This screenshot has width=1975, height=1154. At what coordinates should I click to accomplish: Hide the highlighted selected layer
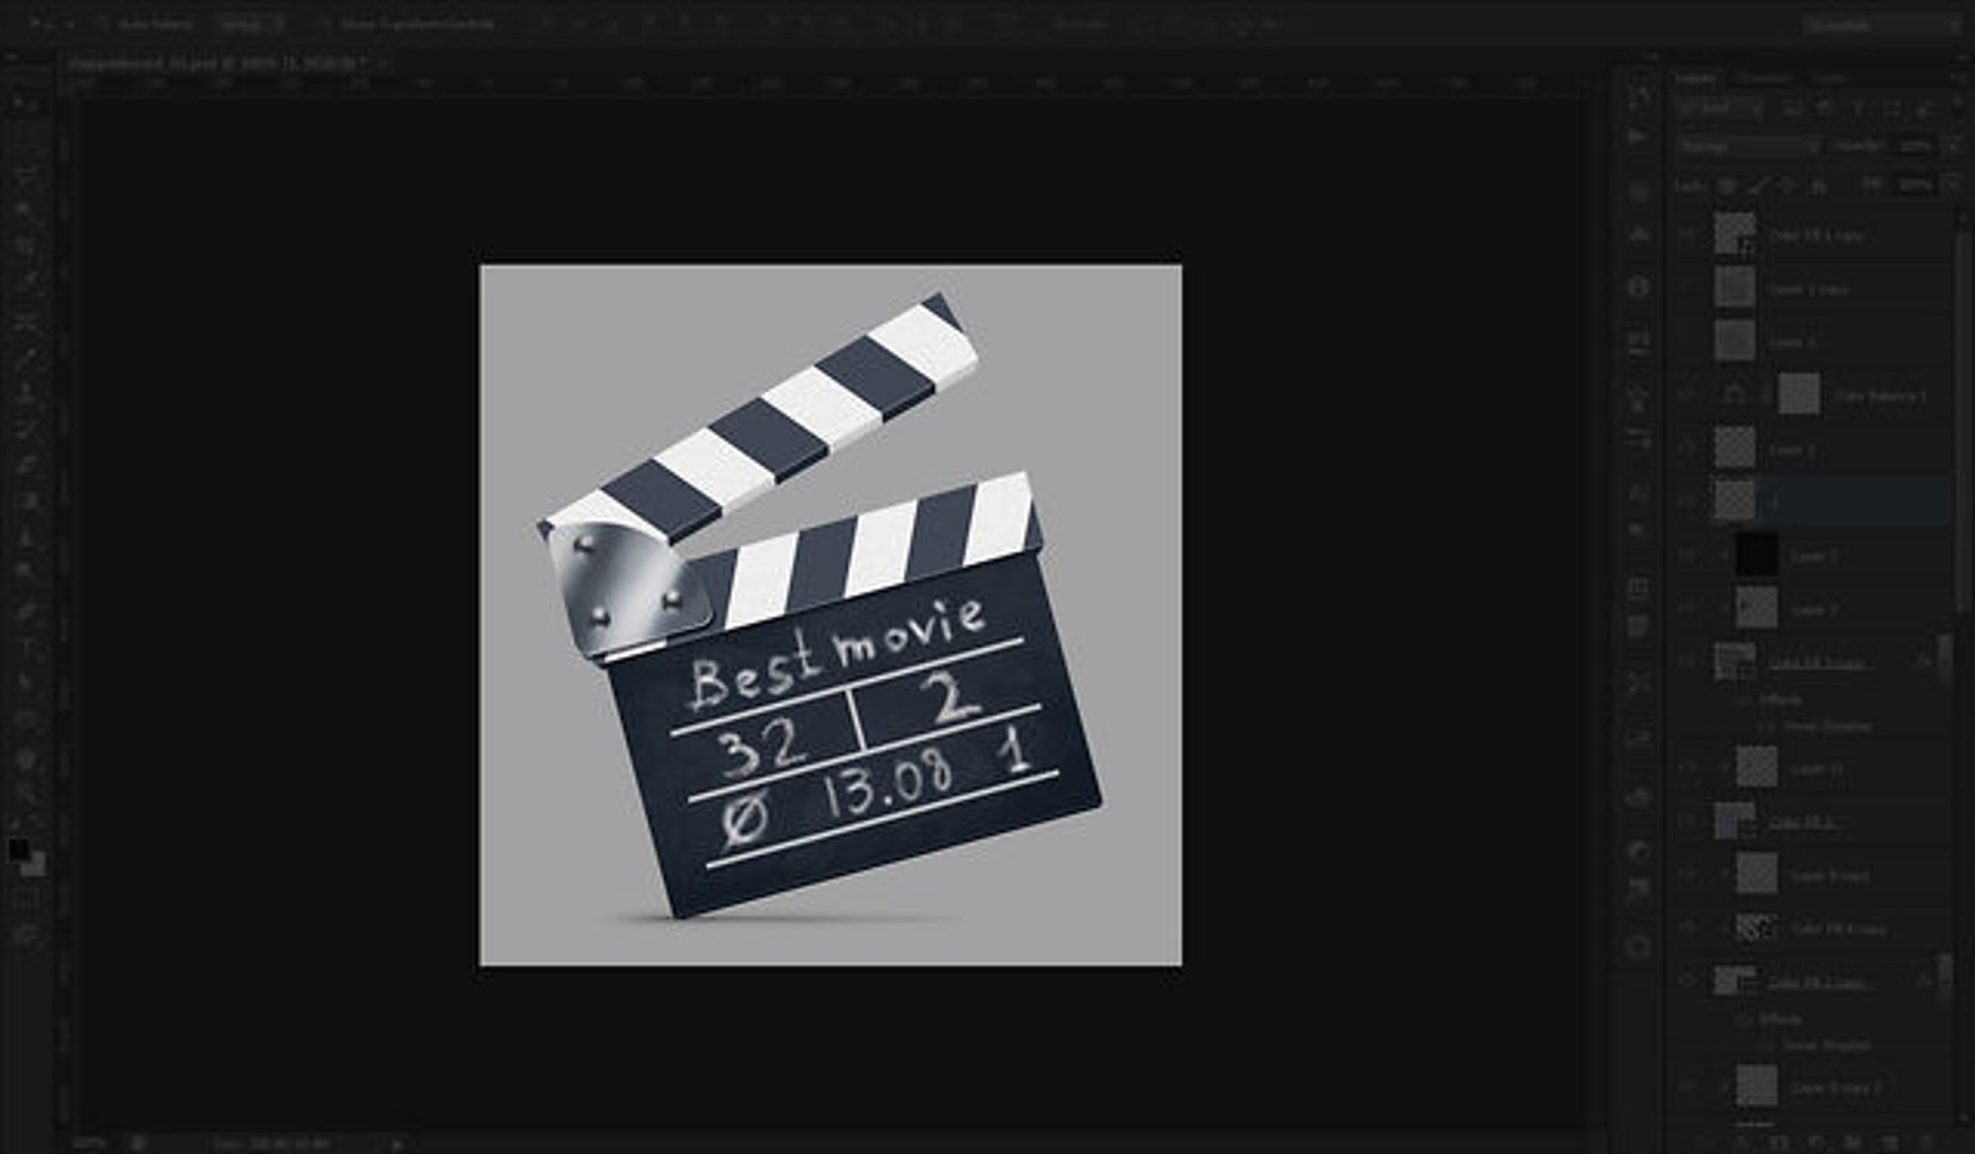1687,502
